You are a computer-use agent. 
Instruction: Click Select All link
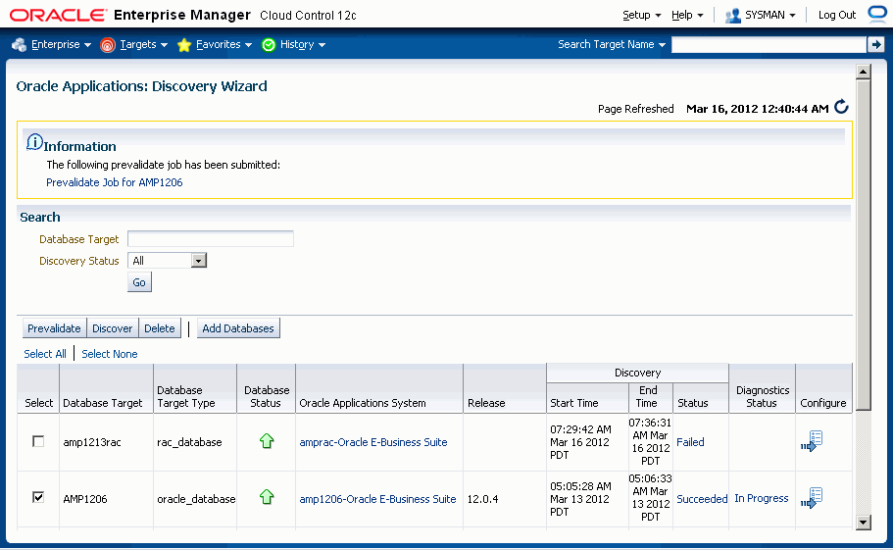[45, 354]
